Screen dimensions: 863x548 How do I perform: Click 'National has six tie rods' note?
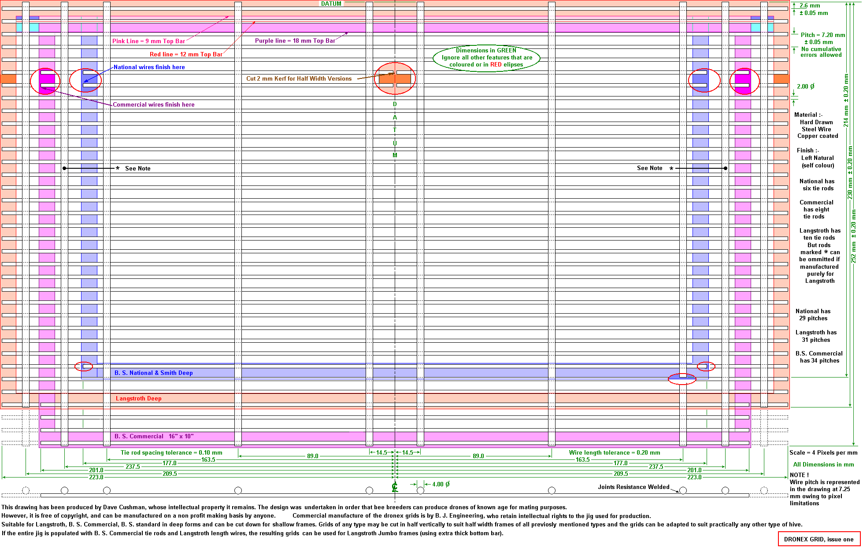click(817, 185)
